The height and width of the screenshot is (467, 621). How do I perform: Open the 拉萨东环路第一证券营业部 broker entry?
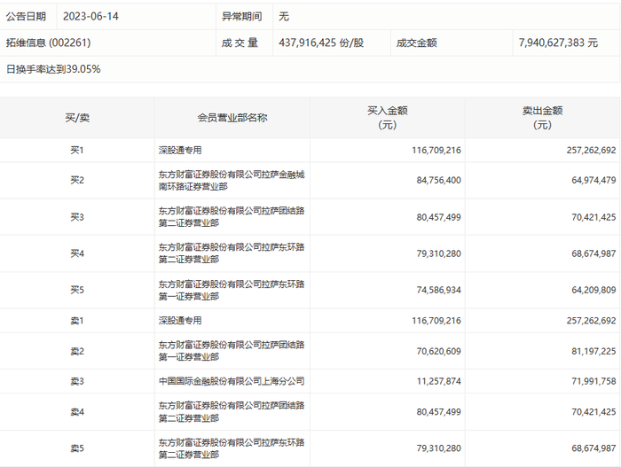pyautogui.click(x=232, y=290)
